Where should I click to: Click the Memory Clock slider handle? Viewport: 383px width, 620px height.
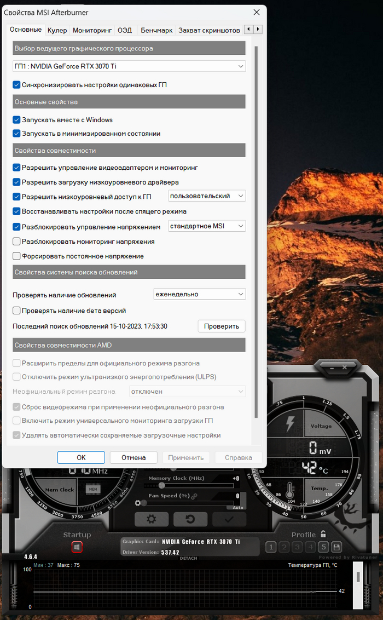coord(161,486)
